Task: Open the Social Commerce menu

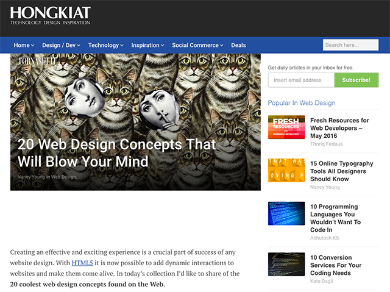Action: (195, 45)
